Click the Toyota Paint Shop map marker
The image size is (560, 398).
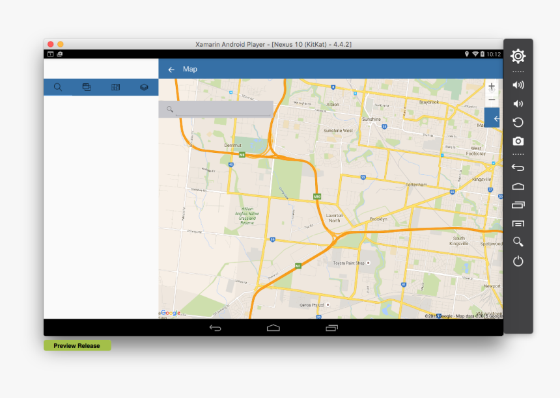coord(368,263)
